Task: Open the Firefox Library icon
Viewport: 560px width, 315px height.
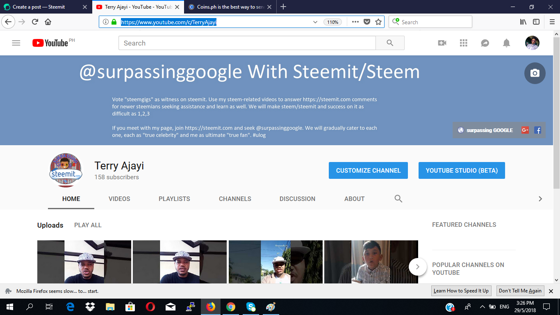Action: pyautogui.click(x=523, y=22)
